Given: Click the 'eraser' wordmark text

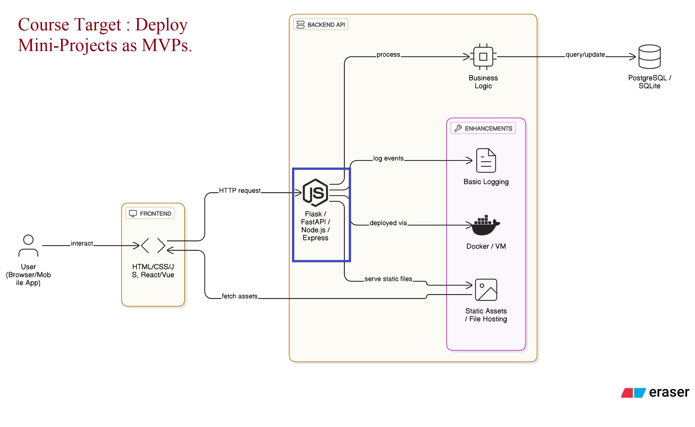Looking at the screenshot, I should tap(669, 392).
